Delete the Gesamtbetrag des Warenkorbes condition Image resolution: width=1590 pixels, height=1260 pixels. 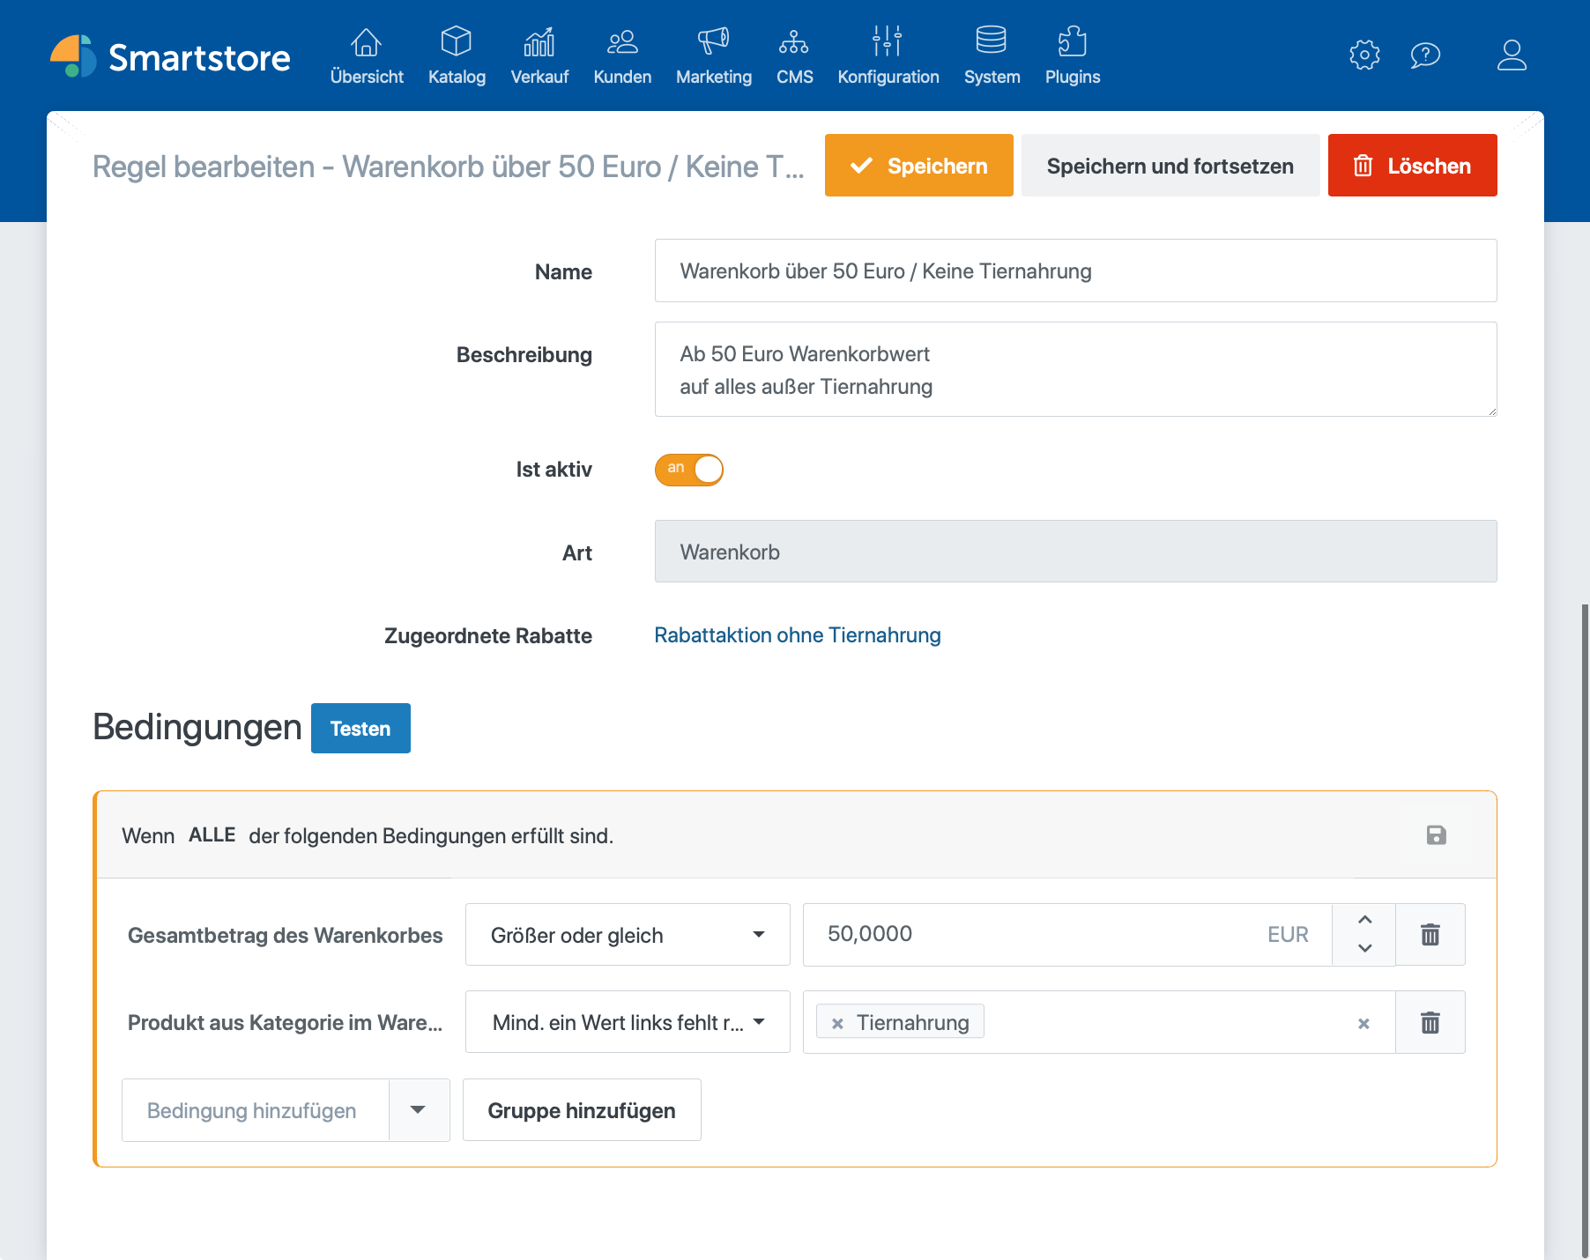[x=1430, y=935]
